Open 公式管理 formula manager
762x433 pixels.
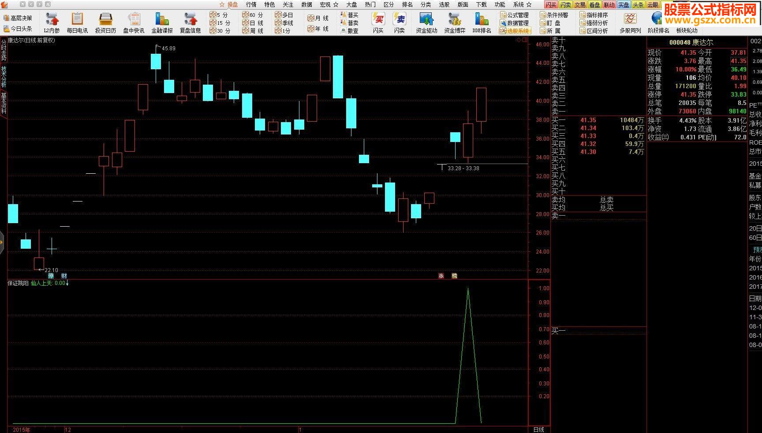point(515,15)
